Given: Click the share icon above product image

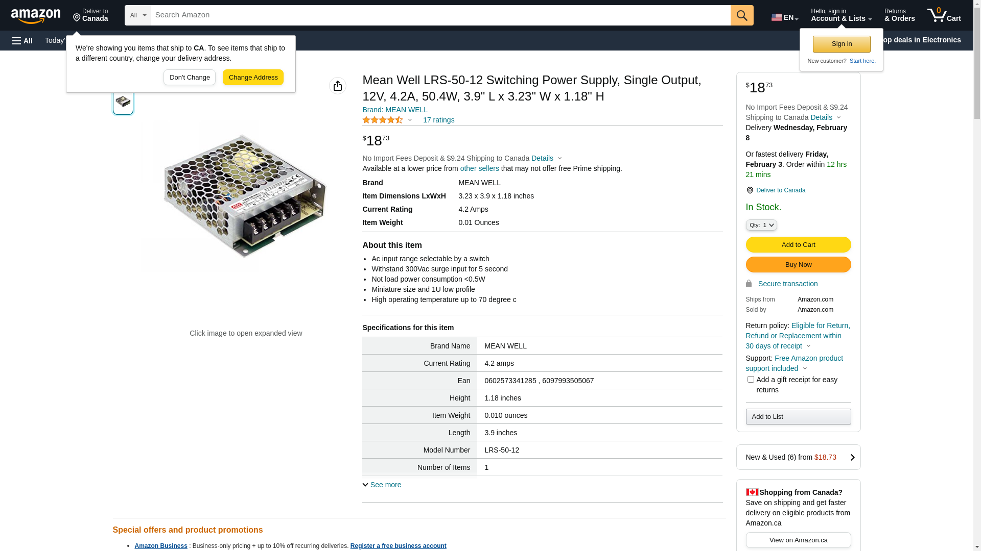Looking at the screenshot, I should pyautogui.click(x=338, y=86).
